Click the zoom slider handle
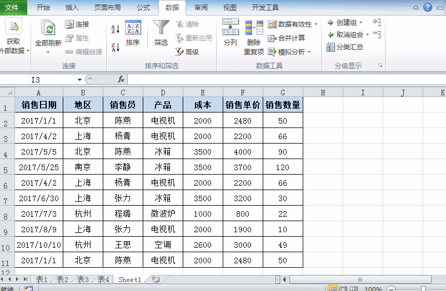The image size is (446, 291). (424, 289)
